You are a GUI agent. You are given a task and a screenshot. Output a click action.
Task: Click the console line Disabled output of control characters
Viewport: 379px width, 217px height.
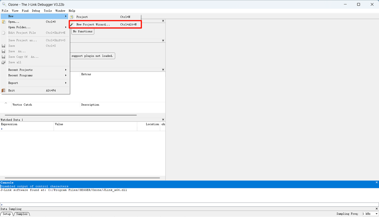point(34,186)
